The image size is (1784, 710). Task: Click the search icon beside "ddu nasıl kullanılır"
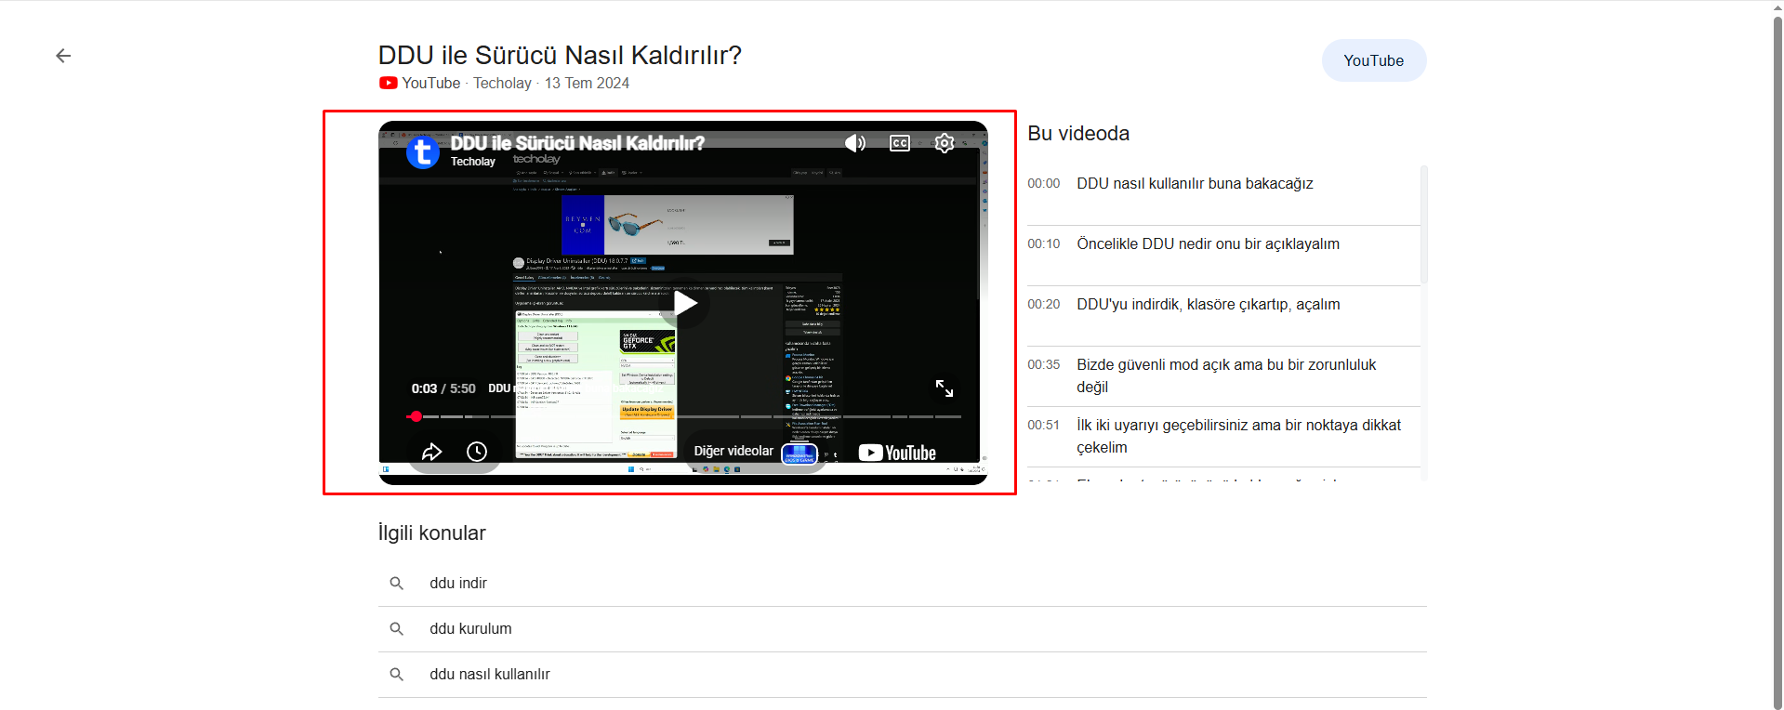pyautogui.click(x=396, y=675)
